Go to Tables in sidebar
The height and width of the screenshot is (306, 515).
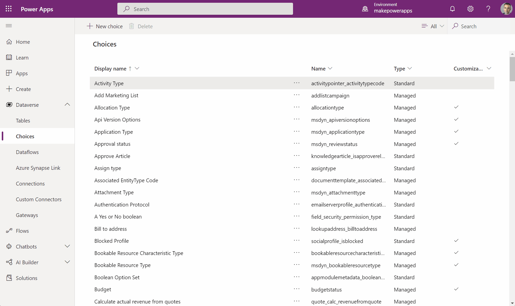click(x=23, y=120)
